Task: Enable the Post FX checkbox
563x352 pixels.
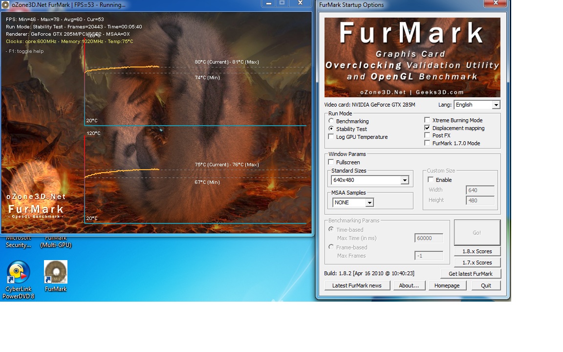Action: (x=427, y=135)
